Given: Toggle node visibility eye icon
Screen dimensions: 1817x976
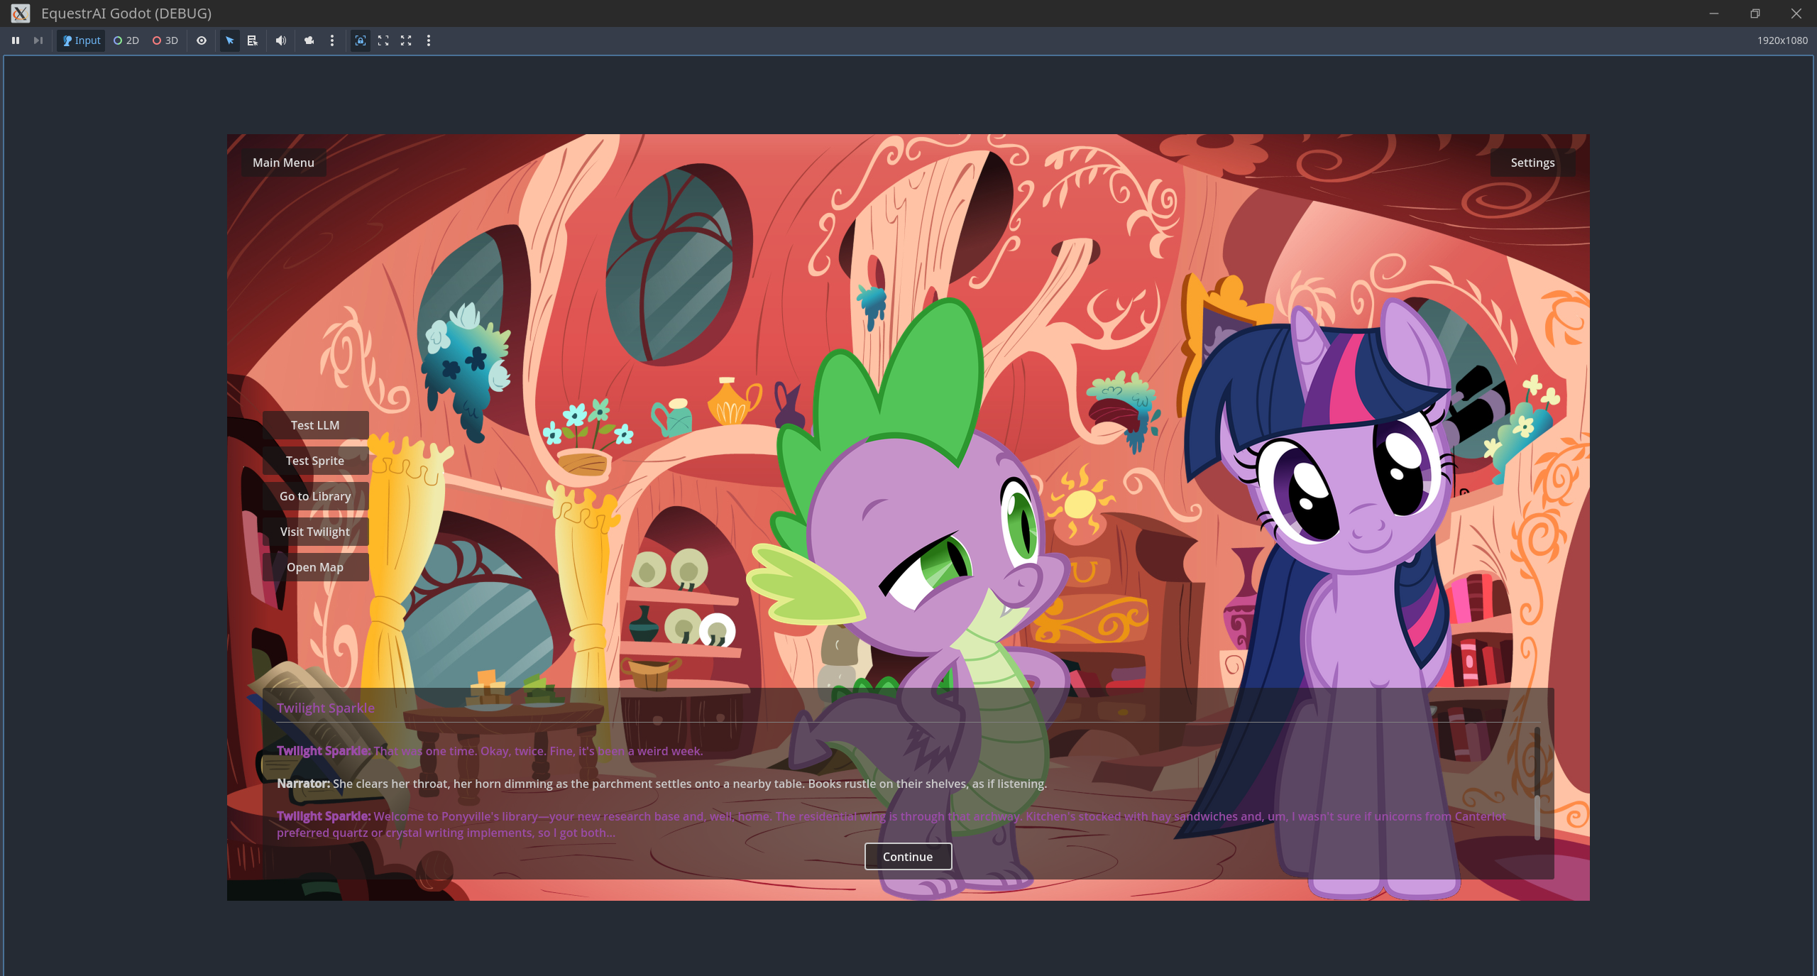Looking at the screenshot, I should point(202,40).
